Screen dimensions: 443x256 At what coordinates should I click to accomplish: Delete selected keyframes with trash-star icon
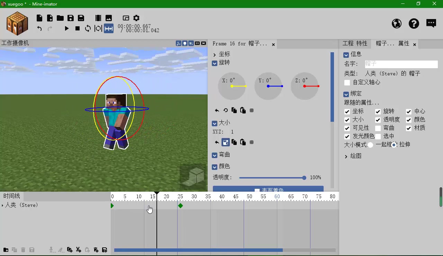click(96, 250)
